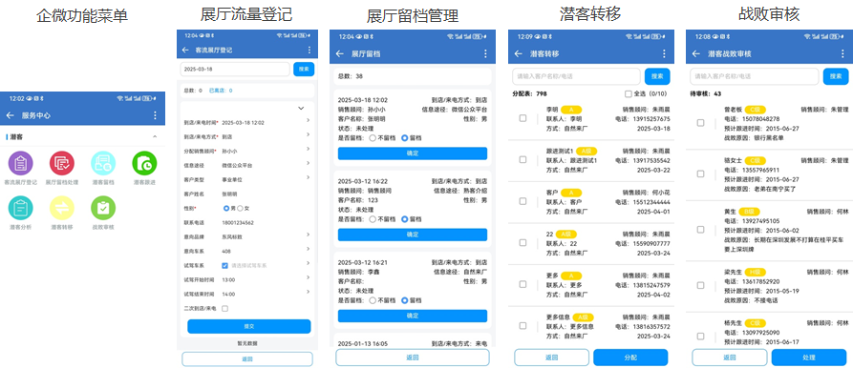Tick the 二次到店/来电 checkbox
Image resolution: width=853 pixels, height=368 pixels.
(225, 308)
